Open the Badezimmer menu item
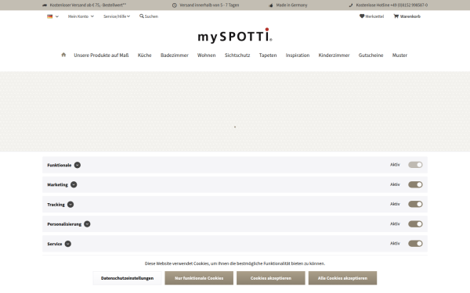Screen dimensions: 470x293 pyautogui.click(x=175, y=55)
